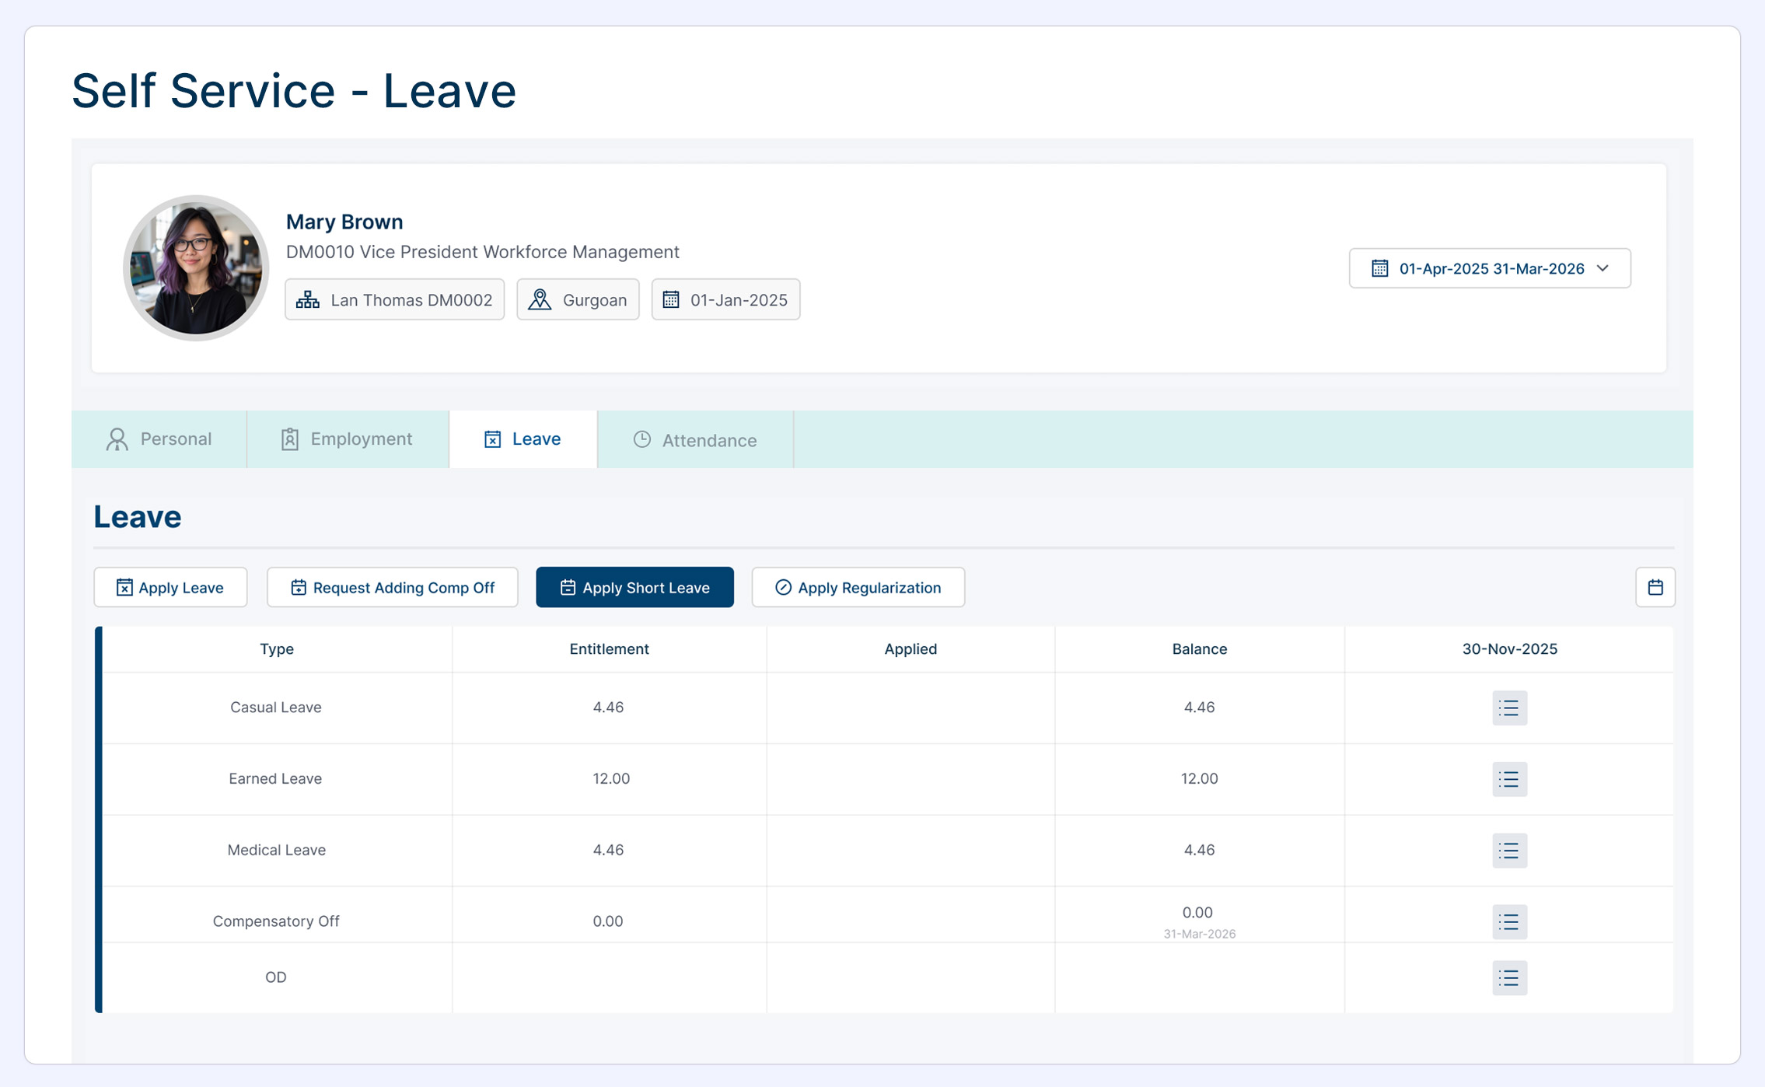Viewport: 1765px width, 1087px height.
Task: Open Casual Leave details list icon
Action: 1509,708
